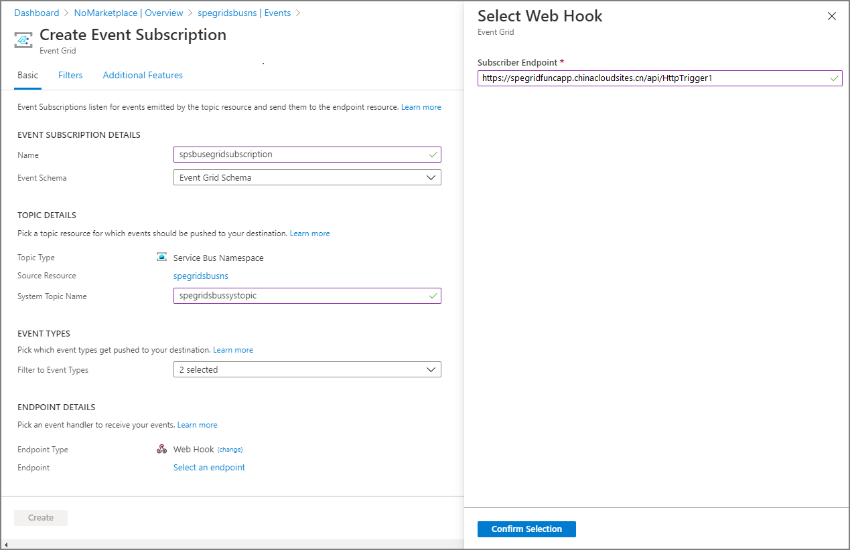Go to Dashboard in the breadcrumb
The width and height of the screenshot is (850, 550).
point(37,13)
